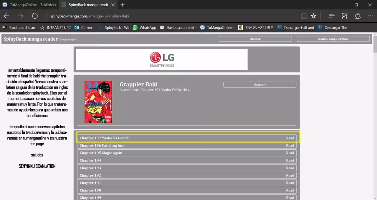Screen dimensions: 377x200
Task: Close the SpinyBack manga reader tab
Action: coord(113,5)
